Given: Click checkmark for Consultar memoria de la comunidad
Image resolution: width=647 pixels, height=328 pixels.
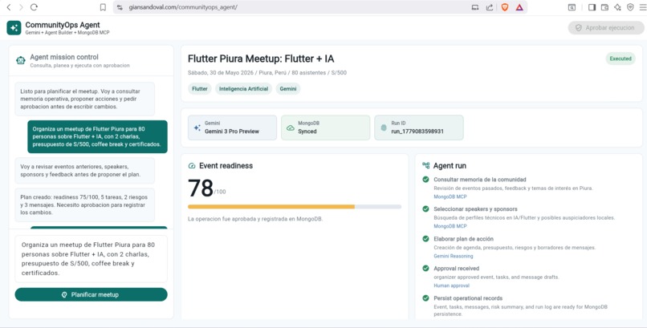Looking at the screenshot, I should (x=425, y=180).
